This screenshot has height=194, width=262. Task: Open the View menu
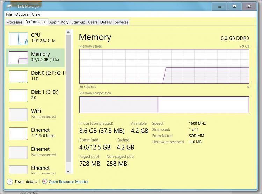point(36,14)
